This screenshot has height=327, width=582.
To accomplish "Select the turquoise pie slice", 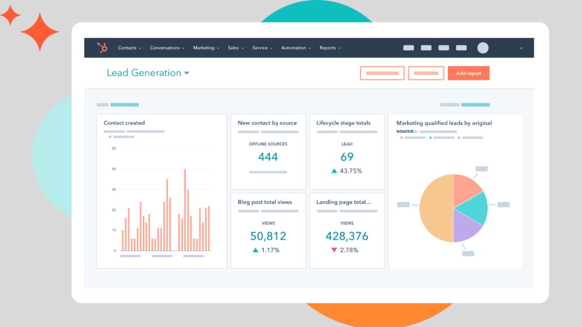I will click(474, 208).
